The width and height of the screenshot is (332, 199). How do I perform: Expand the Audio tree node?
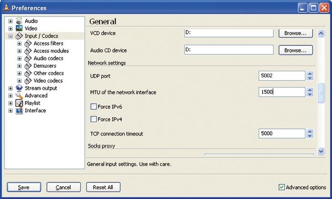click(11, 21)
